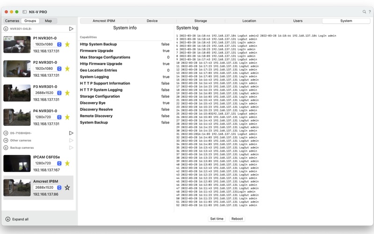Open help question mark icon

tap(369, 12)
